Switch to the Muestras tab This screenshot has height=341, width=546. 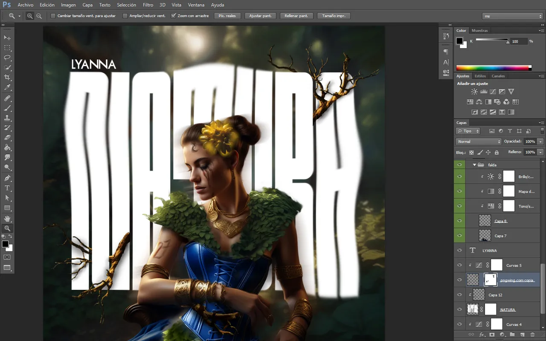[480, 31]
